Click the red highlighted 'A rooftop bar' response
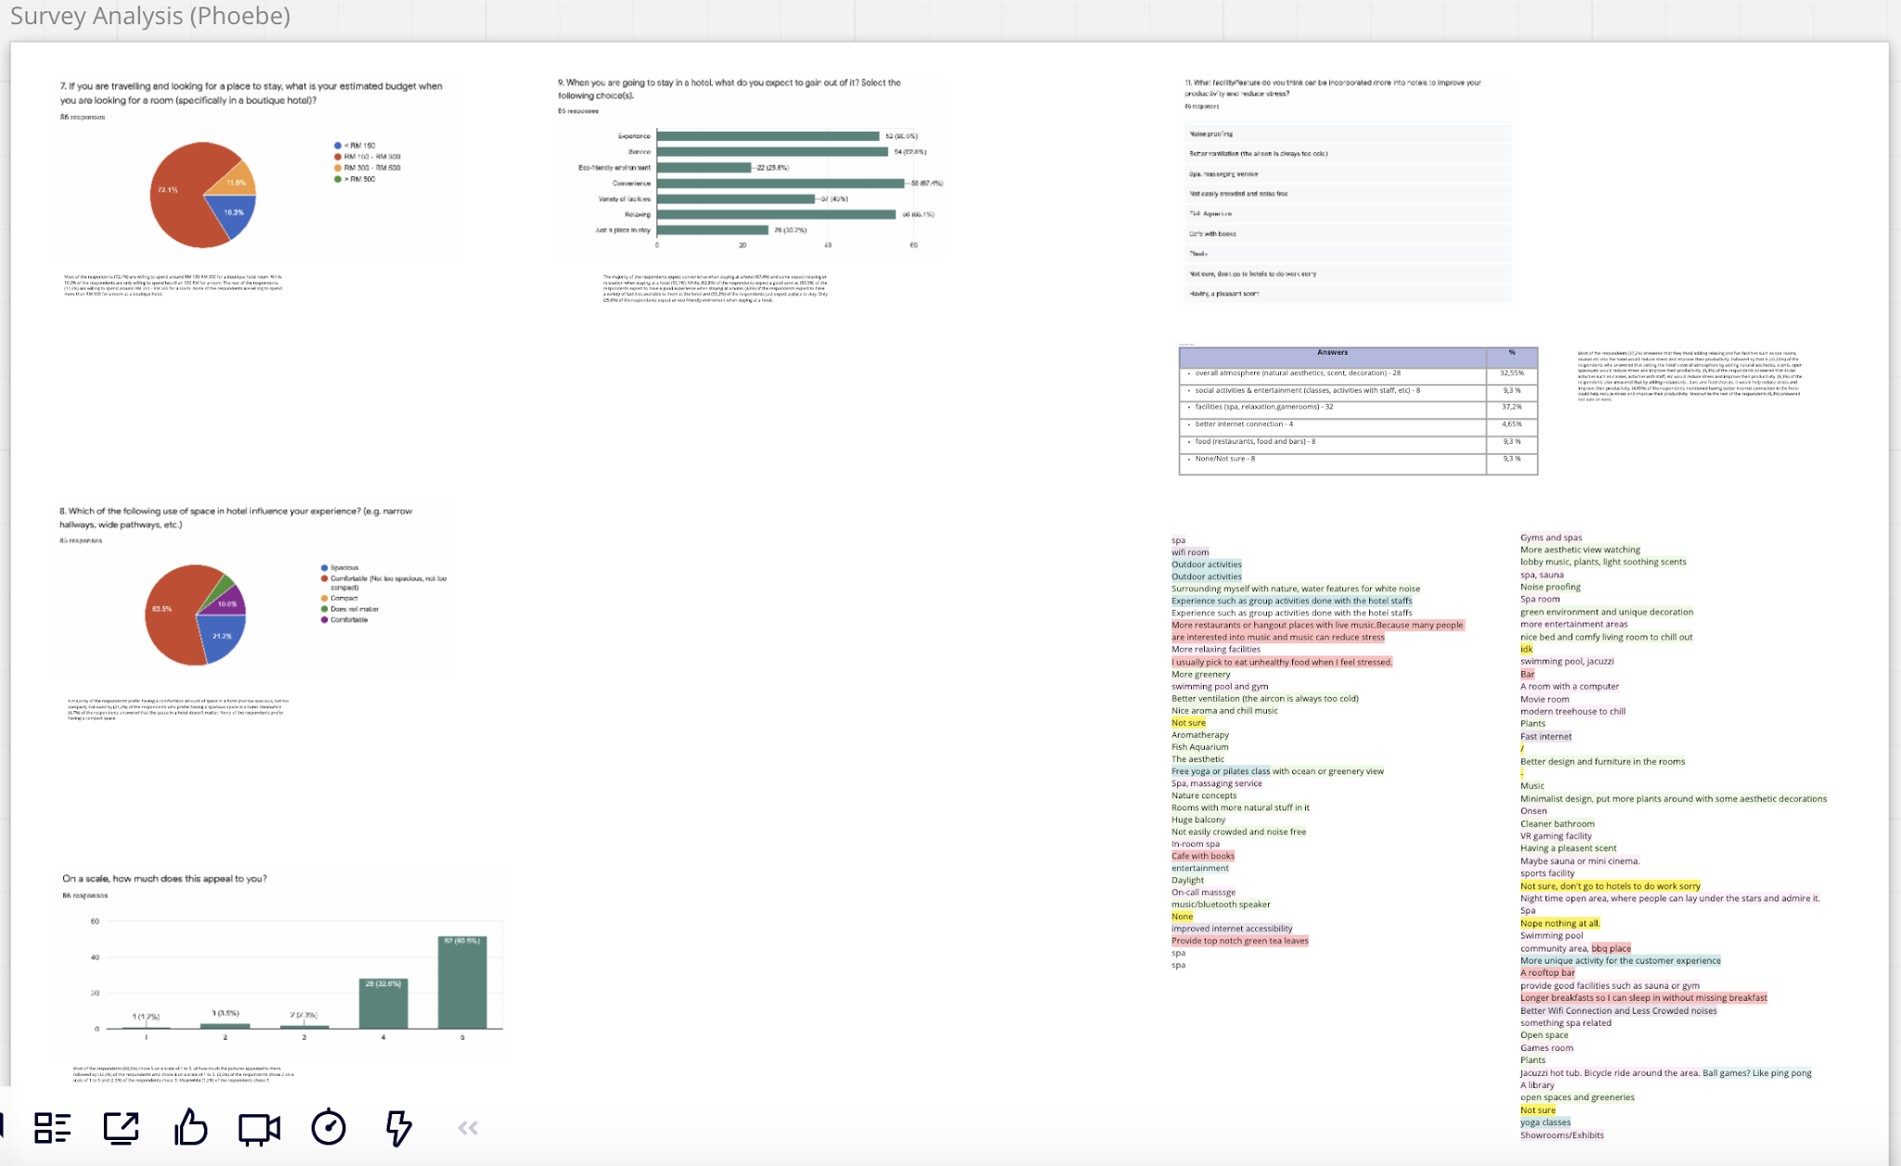 point(1547,973)
